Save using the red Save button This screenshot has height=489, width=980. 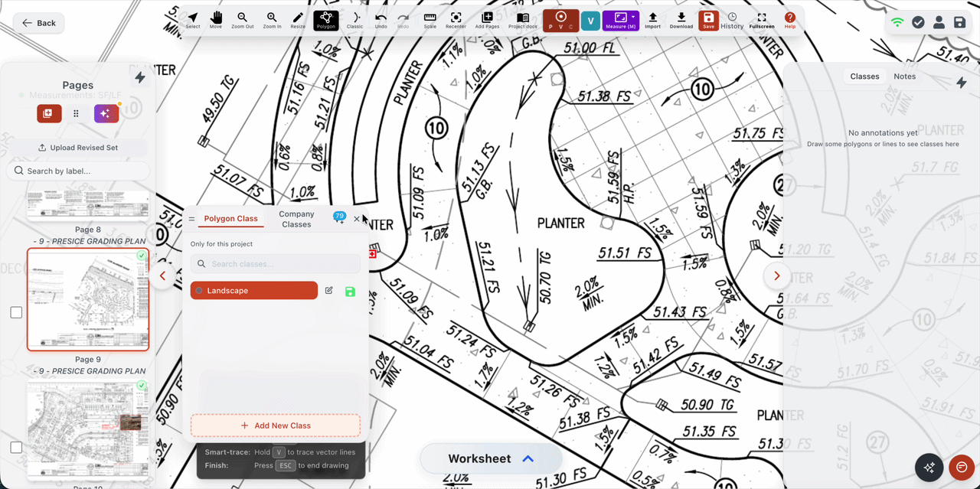click(x=708, y=21)
